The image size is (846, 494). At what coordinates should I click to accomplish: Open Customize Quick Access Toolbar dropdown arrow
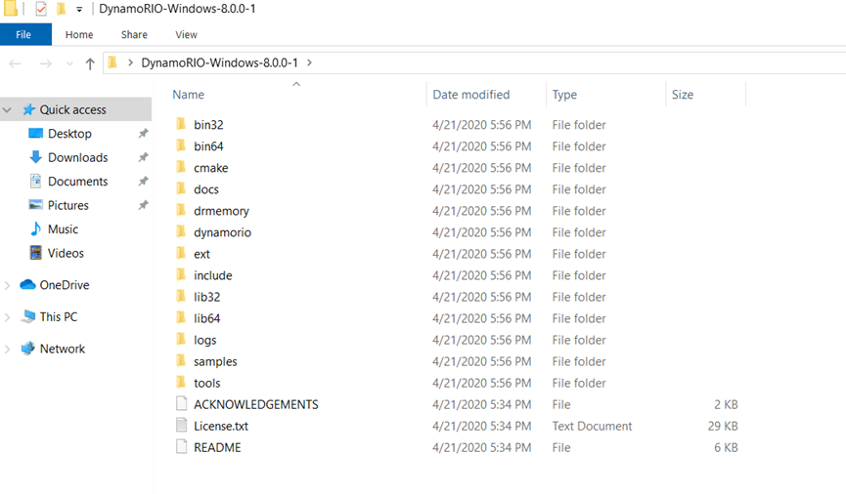pyautogui.click(x=79, y=9)
